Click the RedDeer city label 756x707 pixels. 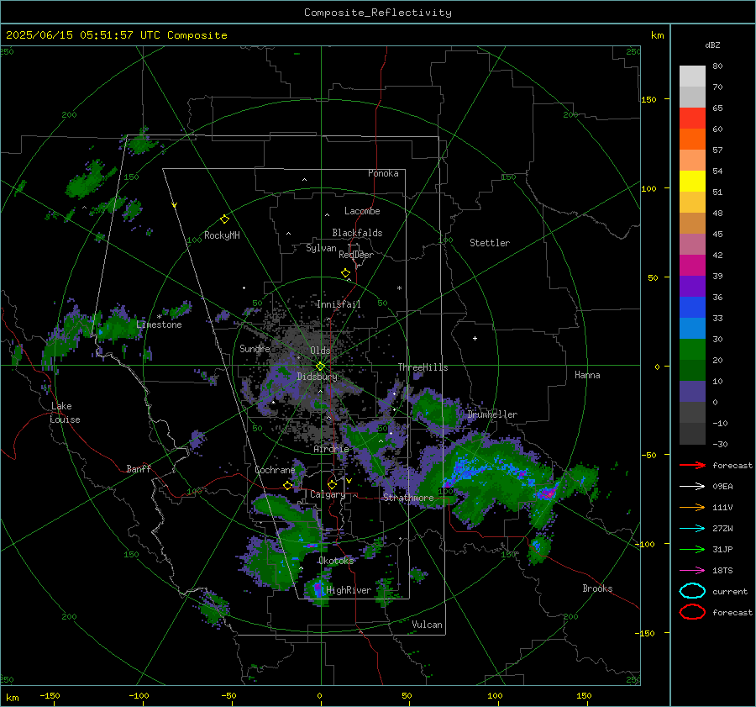click(x=356, y=255)
